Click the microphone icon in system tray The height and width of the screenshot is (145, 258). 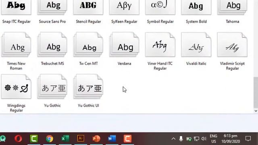181,139
